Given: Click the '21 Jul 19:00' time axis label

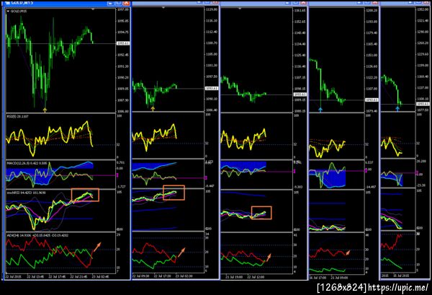Looking at the screenshot, I should [234, 277].
